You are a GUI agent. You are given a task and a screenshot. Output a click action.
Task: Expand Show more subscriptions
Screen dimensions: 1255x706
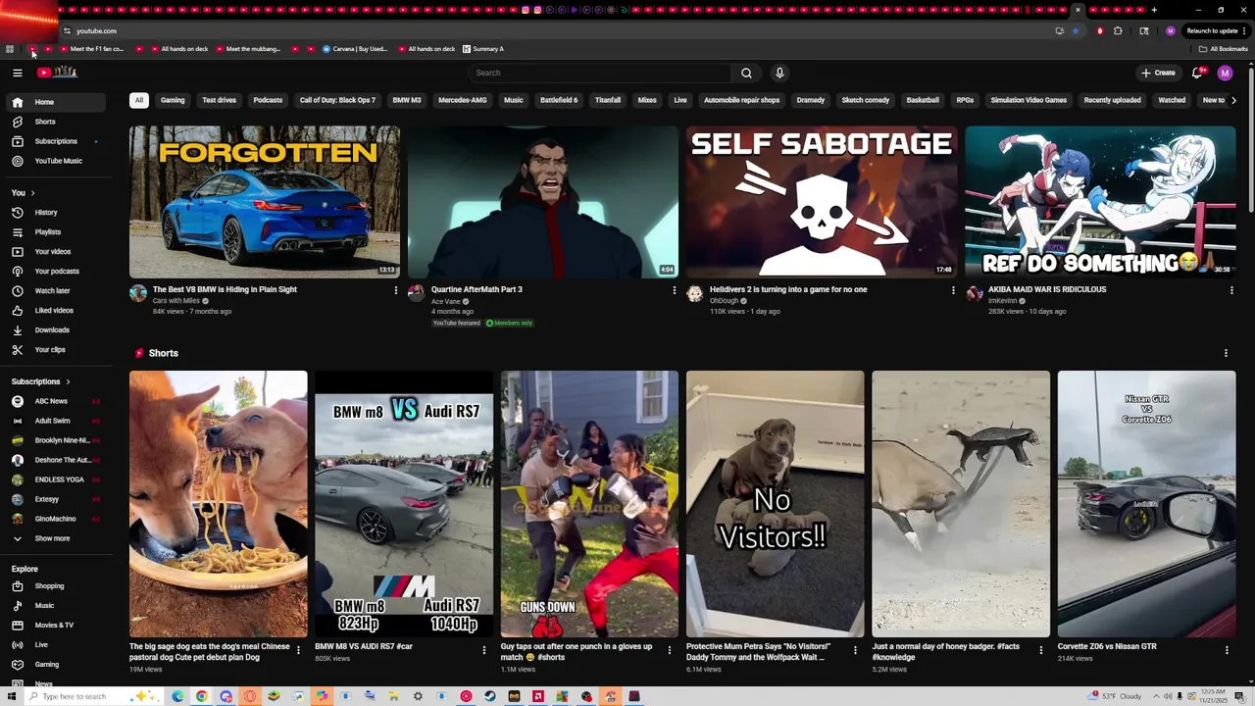tap(57, 538)
